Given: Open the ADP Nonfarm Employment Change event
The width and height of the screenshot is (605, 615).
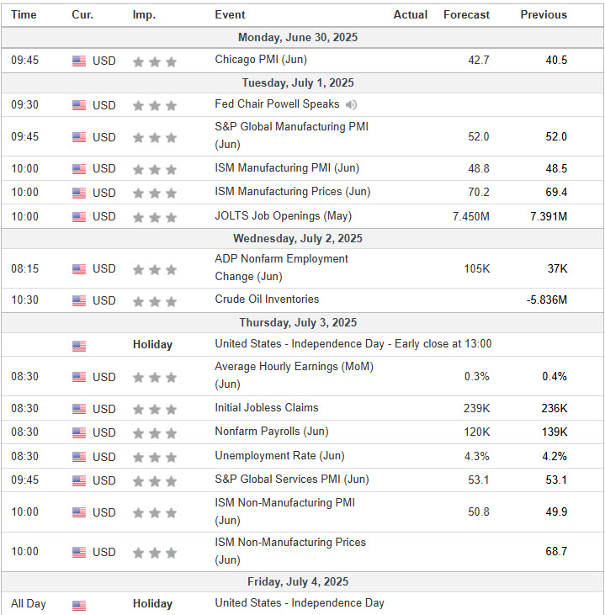Looking at the screenshot, I should coord(281,268).
